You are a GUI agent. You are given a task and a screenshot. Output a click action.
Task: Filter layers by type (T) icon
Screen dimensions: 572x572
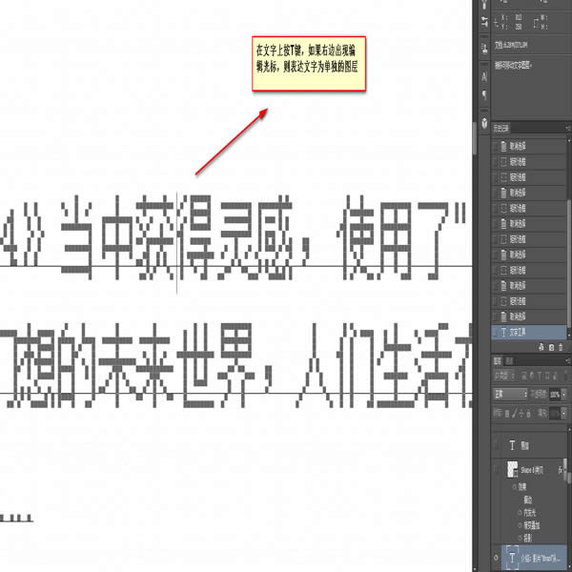540,376
